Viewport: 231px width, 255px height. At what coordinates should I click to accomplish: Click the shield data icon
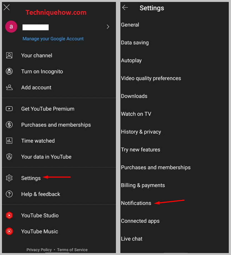click(9, 157)
